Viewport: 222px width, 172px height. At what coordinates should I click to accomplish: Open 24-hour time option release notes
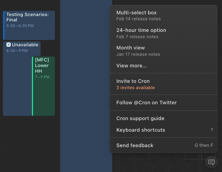tap(164, 33)
